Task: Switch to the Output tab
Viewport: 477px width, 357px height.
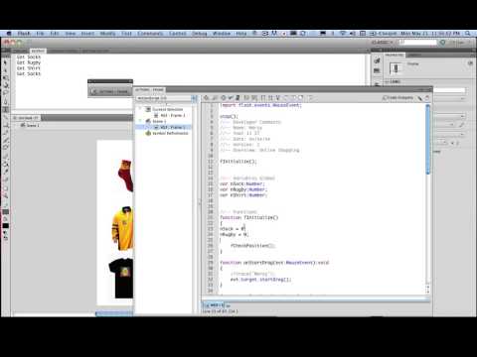Action: tap(38, 51)
